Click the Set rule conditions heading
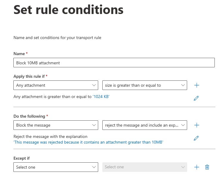 [68, 10]
